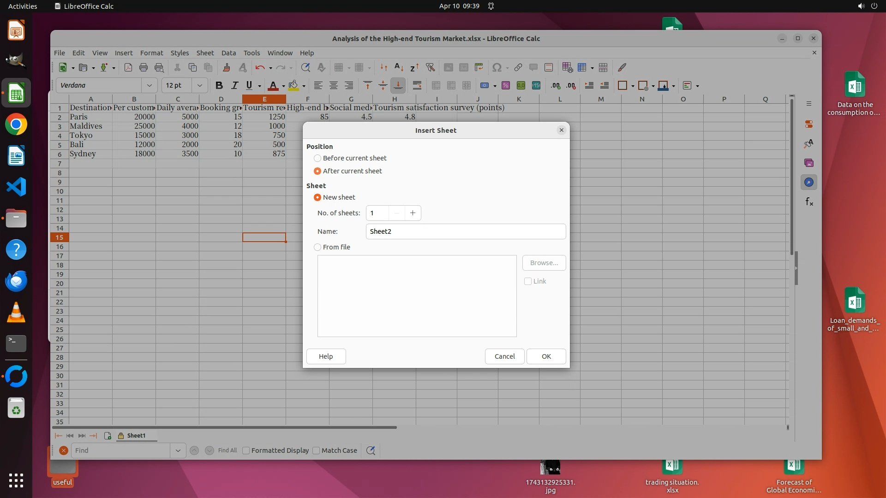
Task: Select the Sheet1 tab
Action: [x=136, y=435]
